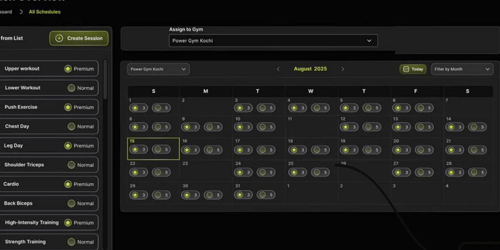
Task: Click premium star badge on August 9
Action: [190, 127]
